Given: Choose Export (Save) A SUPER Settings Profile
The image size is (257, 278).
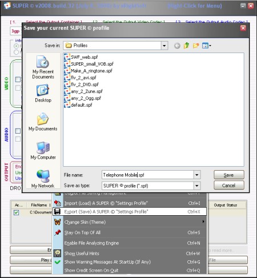Looking at the screenshot, I should (130, 212).
